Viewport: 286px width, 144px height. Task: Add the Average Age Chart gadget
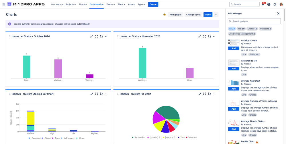(x=234, y=89)
